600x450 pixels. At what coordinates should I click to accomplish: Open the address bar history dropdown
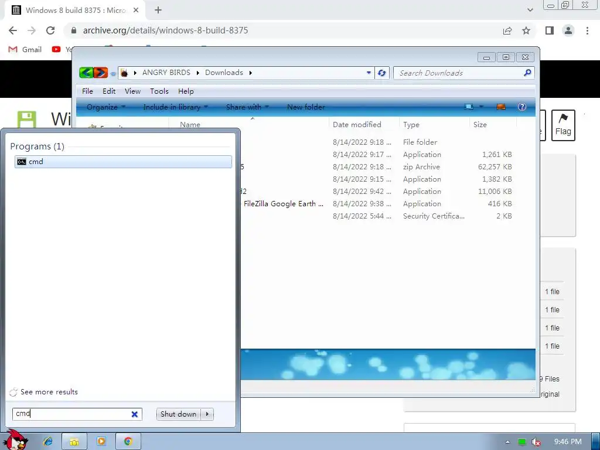(369, 73)
